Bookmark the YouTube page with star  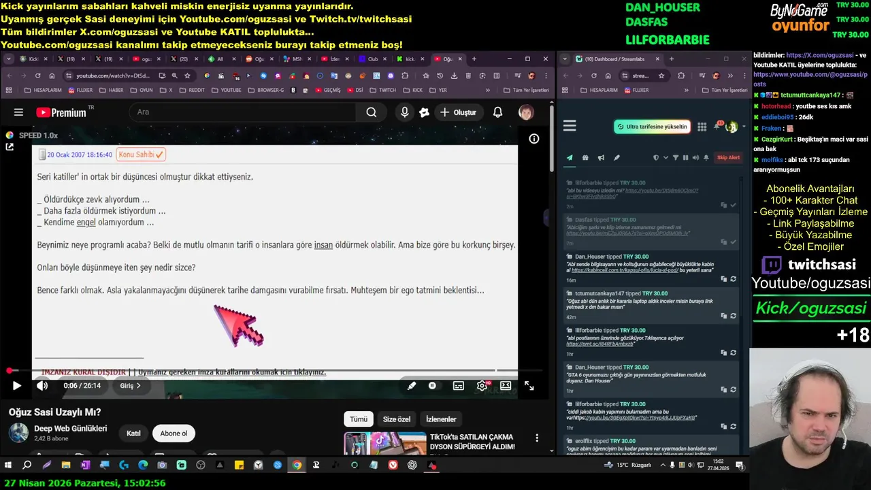point(187,76)
